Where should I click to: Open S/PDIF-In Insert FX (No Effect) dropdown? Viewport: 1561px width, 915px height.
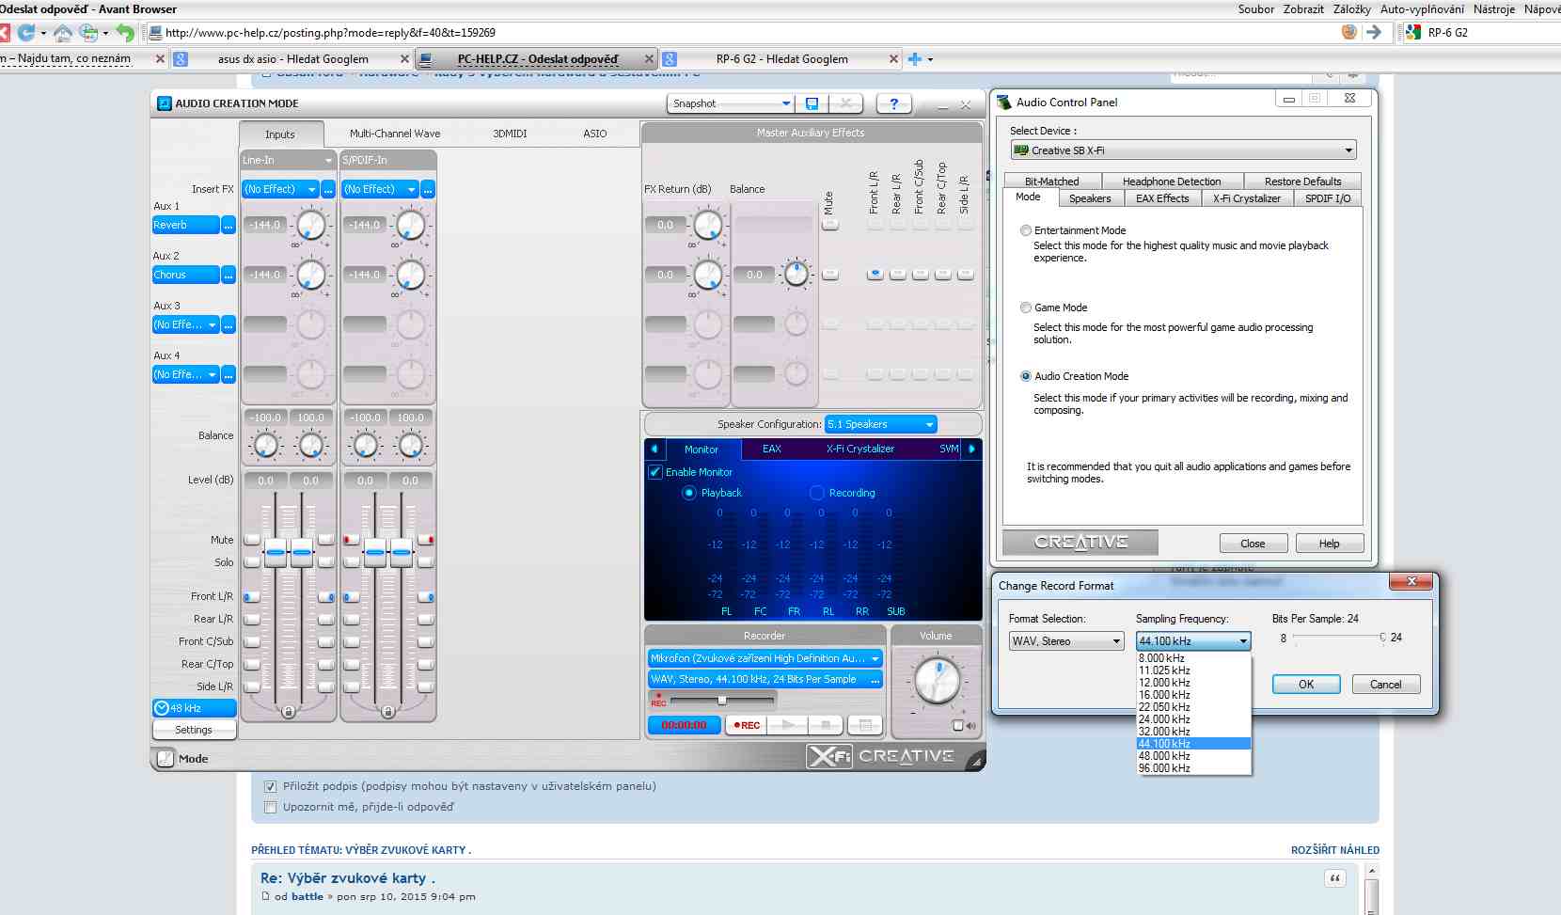click(x=380, y=190)
